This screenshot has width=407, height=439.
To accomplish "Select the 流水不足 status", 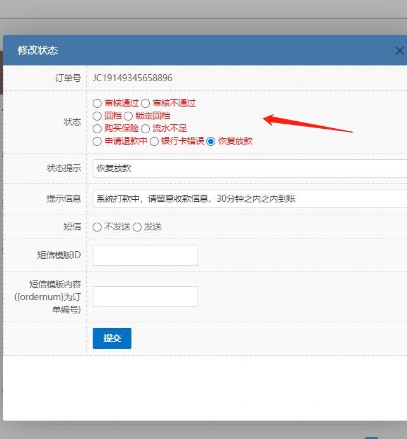I will (145, 129).
